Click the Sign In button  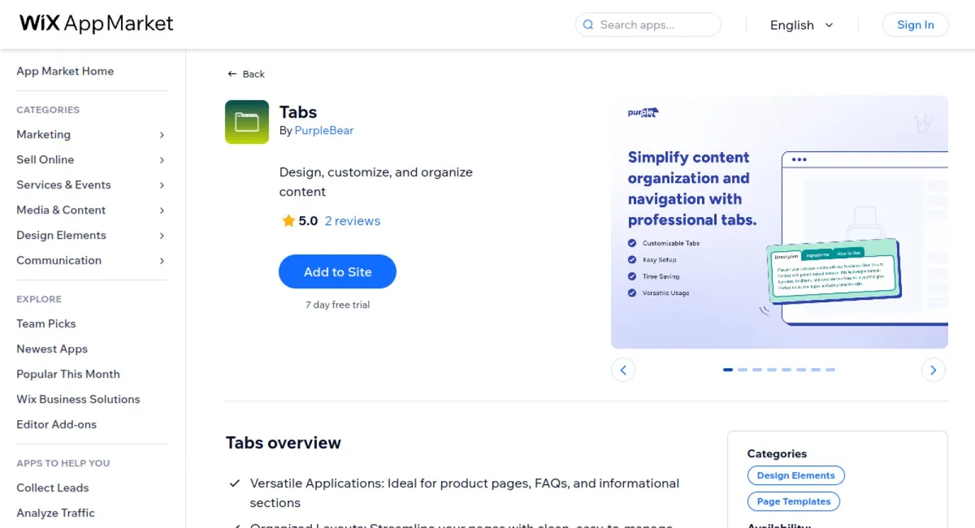(x=915, y=25)
